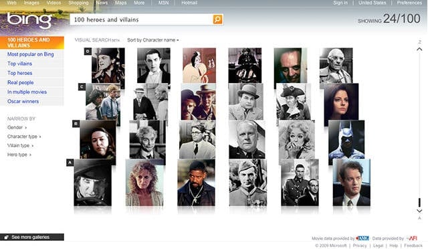Open the two uniformed officers thumbnail
The height and width of the screenshot is (249, 428).
point(300,183)
